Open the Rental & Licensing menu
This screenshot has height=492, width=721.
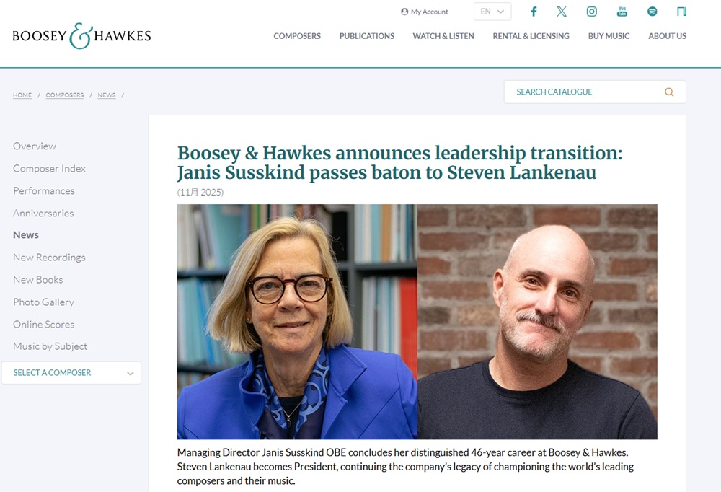click(x=531, y=36)
